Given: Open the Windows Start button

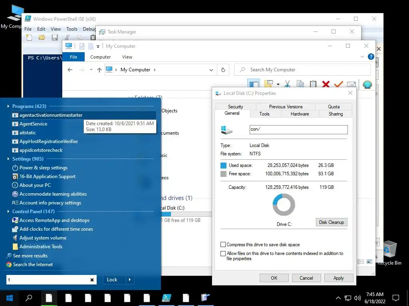Looking at the screenshot, I should pos(10,298).
